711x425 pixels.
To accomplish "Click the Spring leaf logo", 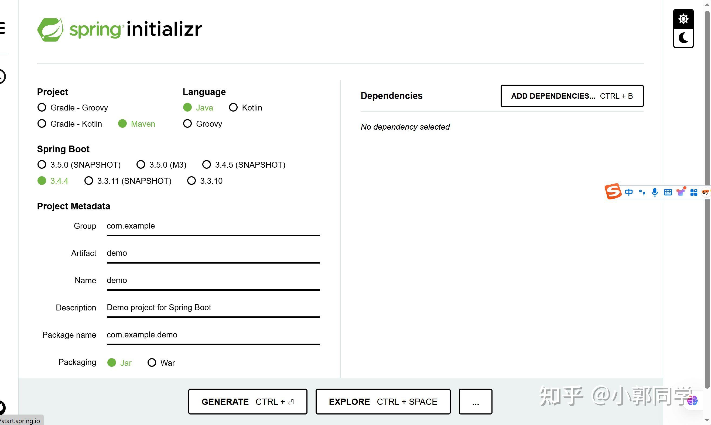I will (x=50, y=29).
